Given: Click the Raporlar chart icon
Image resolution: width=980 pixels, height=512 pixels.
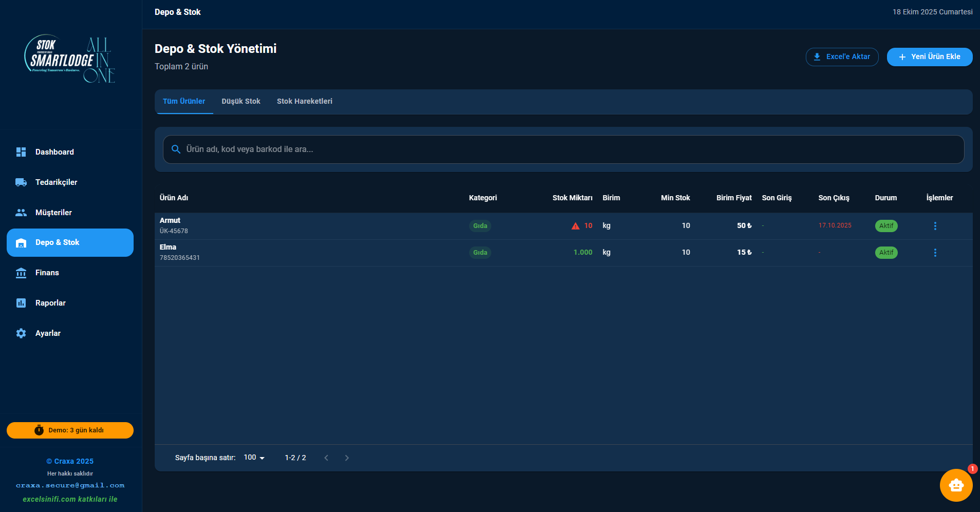Looking at the screenshot, I should coord(21,303).
